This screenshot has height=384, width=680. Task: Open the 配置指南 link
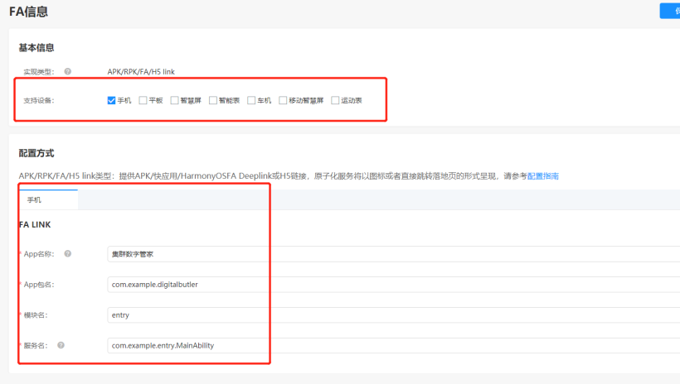click(x=543, y=176)
